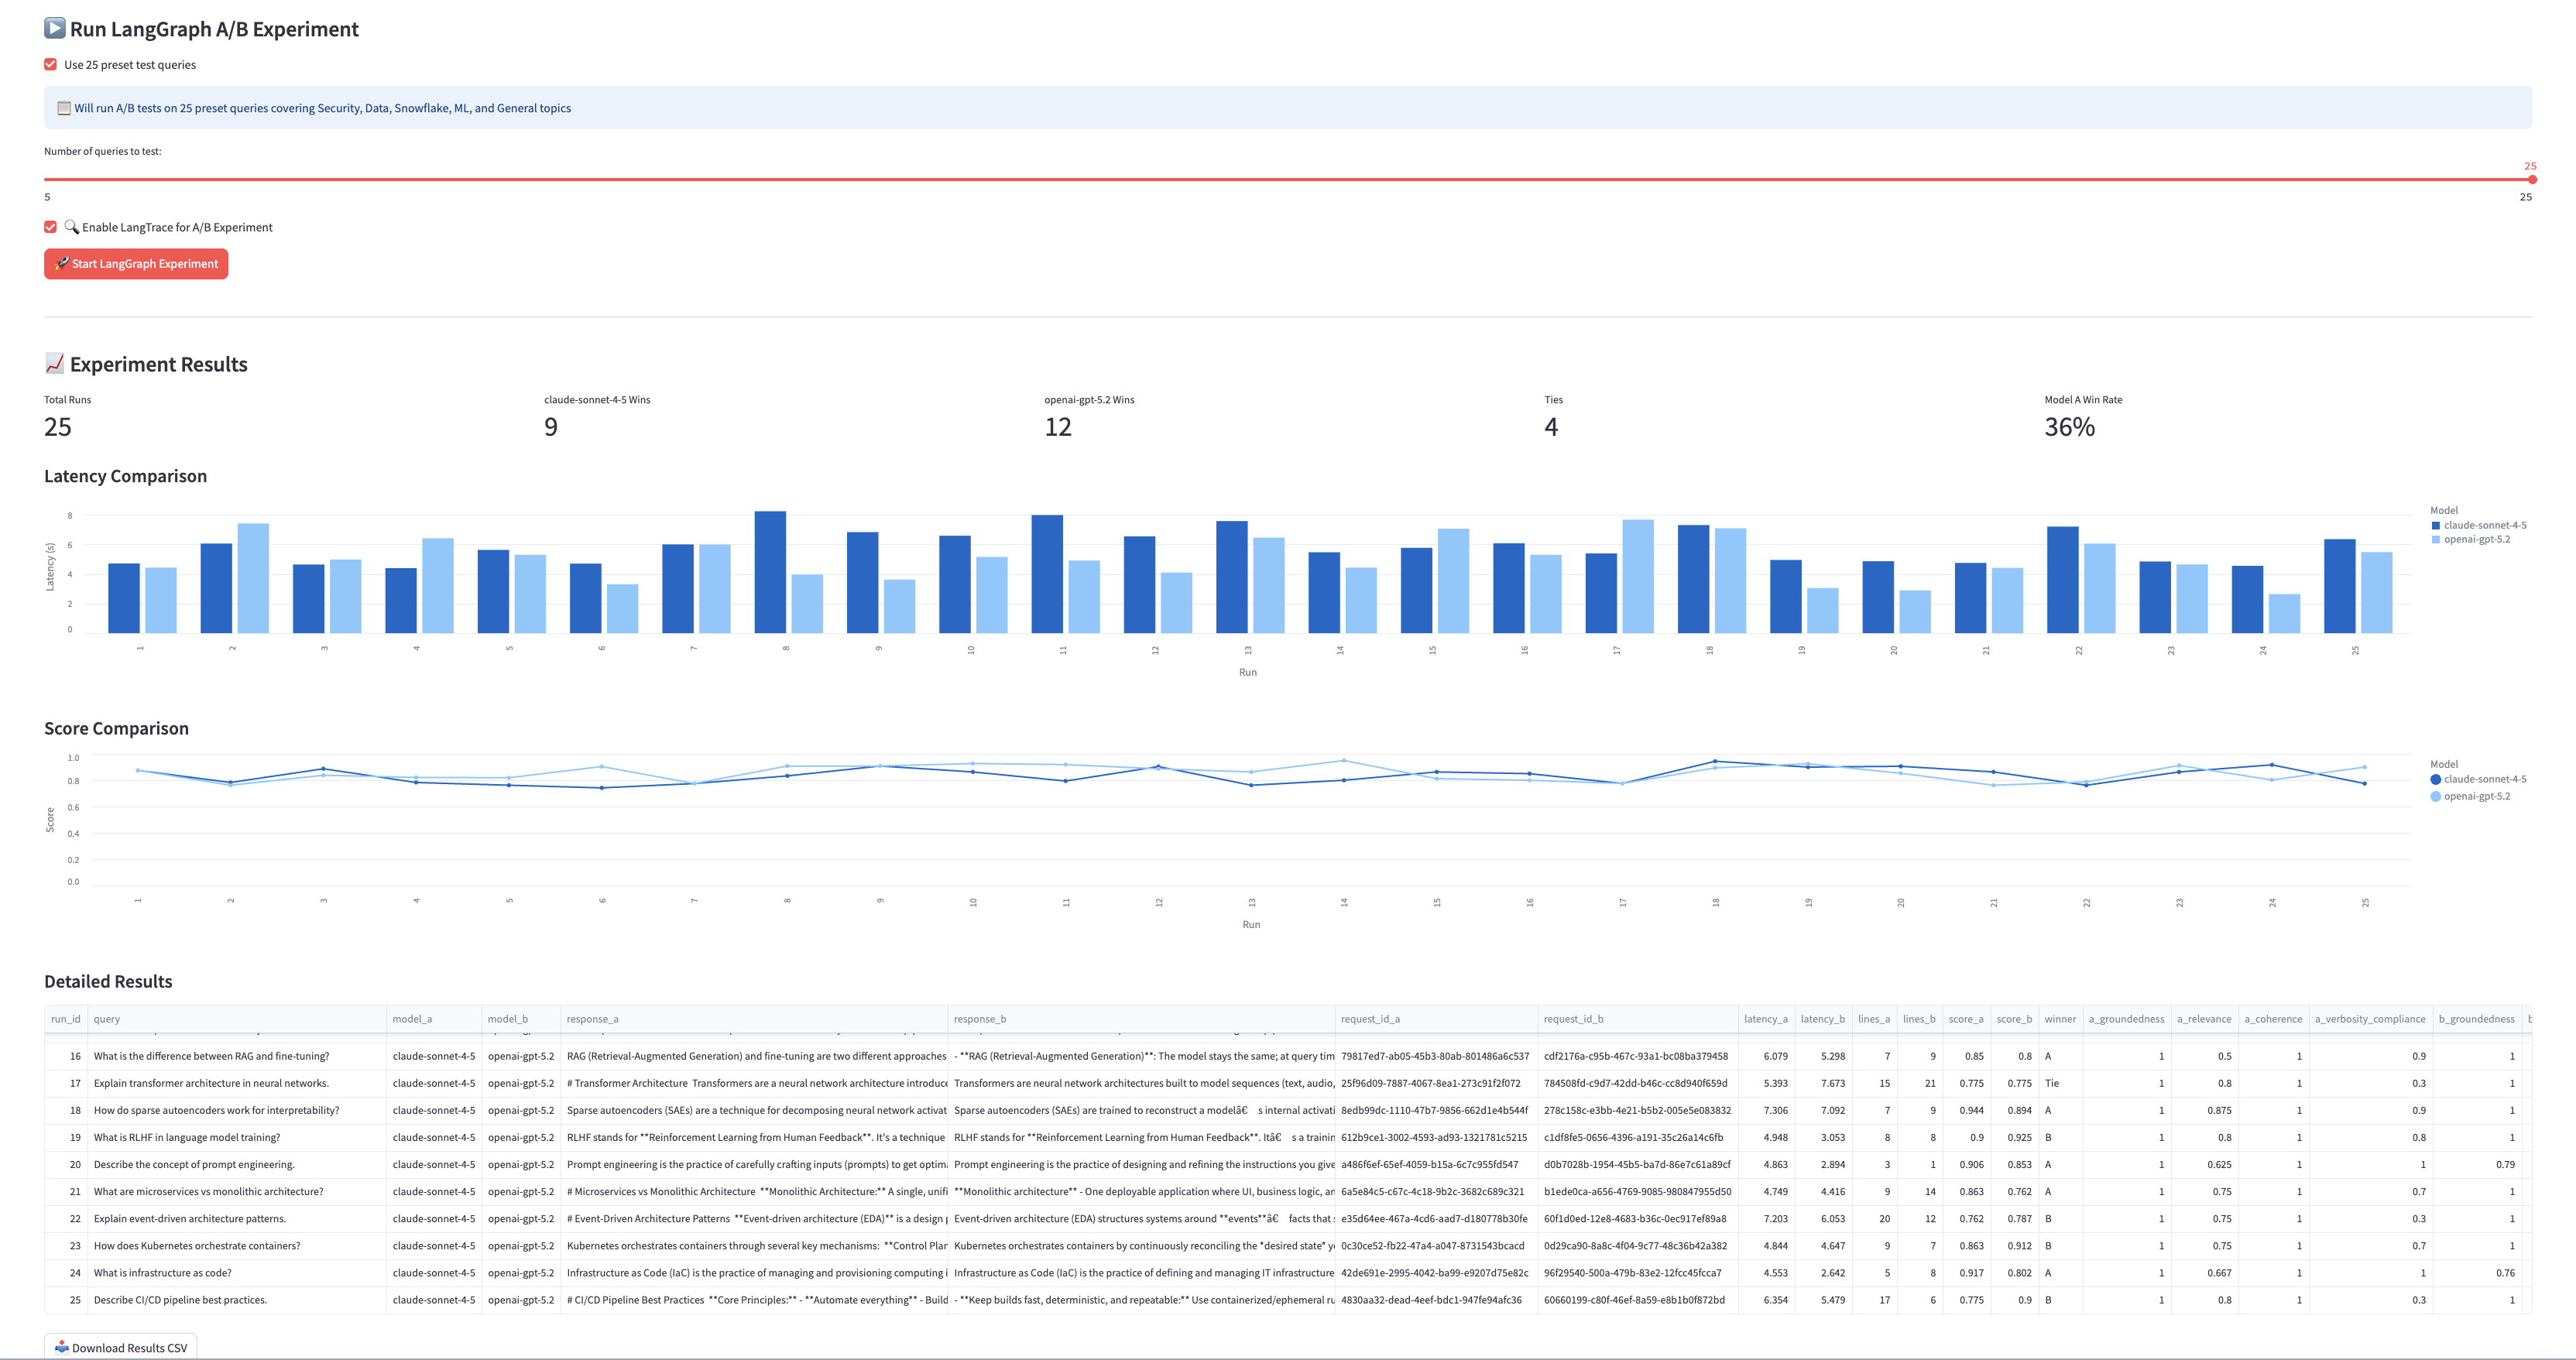Click the magnifier icon beside Enable LangTrace
The height and width of the screenshot is (1360, 2576).
tap(71, 227)
